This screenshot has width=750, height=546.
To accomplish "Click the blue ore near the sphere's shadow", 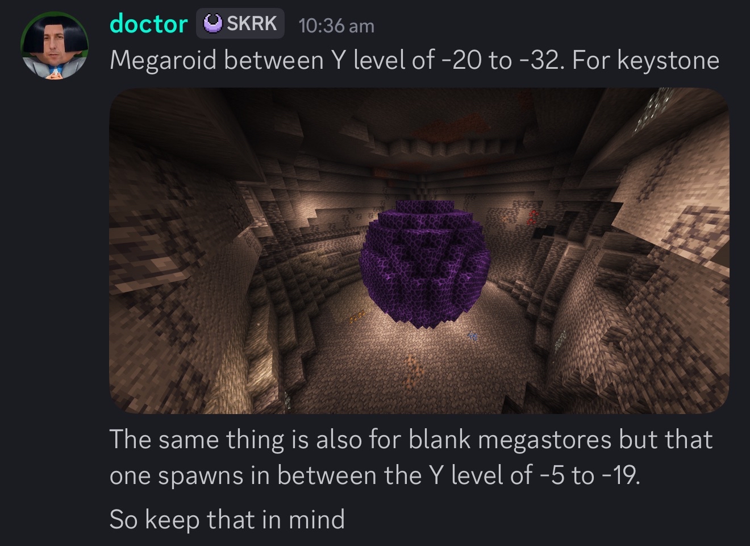I will click(x=473, y=337).
